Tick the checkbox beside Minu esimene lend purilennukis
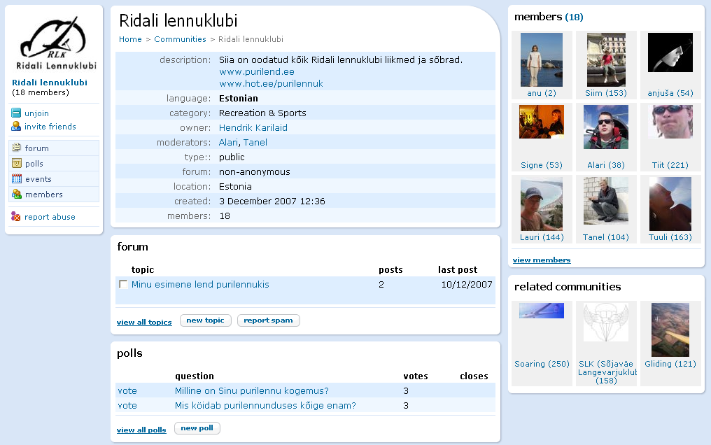 (123, 284)
